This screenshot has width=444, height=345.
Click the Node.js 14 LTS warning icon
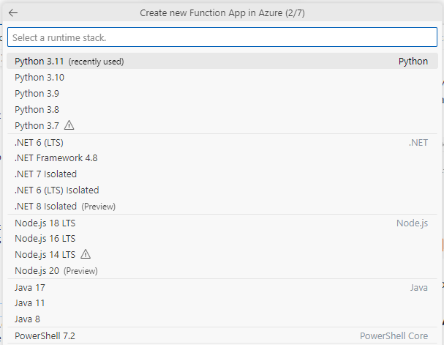pyautogui.click(x=86, y=254)
